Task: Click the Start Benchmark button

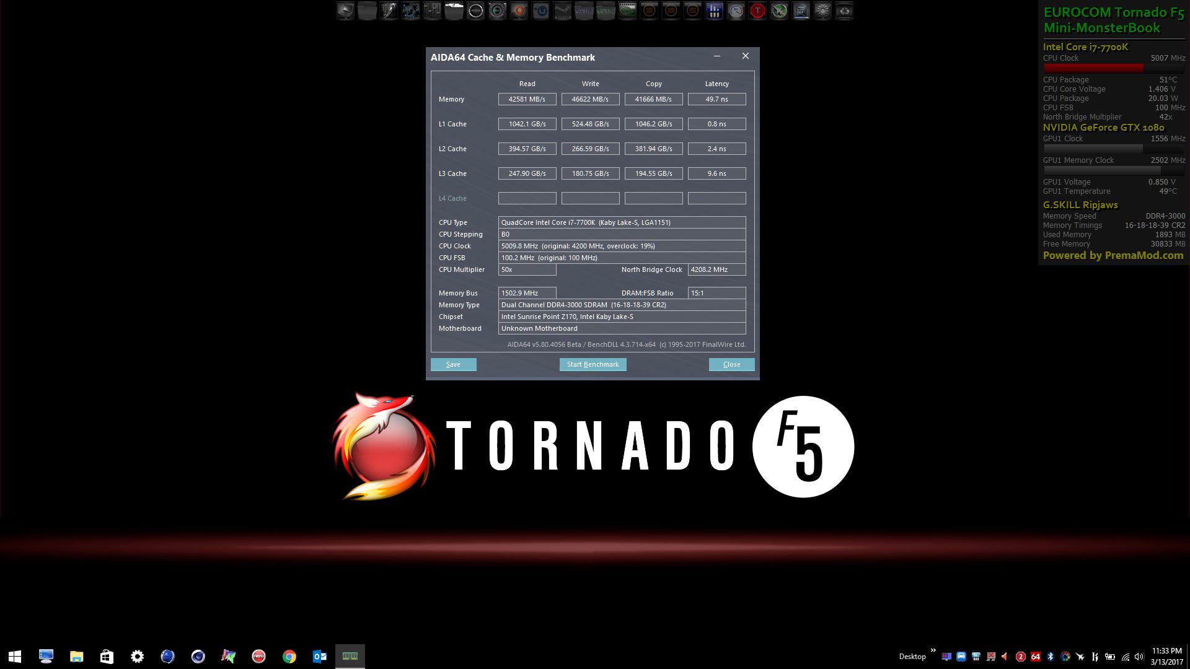Action: click(593, 364)
